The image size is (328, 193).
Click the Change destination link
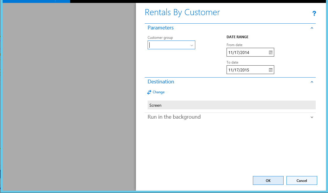pyautogui.click(x=158, y=92)
